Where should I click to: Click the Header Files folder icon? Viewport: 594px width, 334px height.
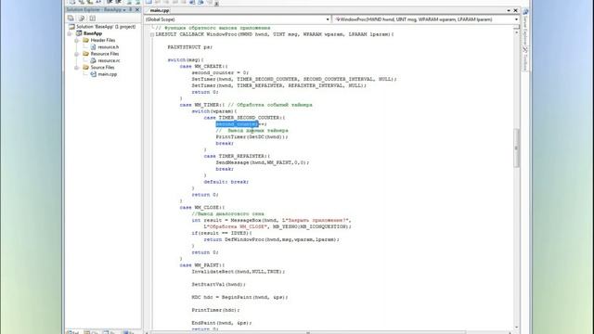(85, 40)
